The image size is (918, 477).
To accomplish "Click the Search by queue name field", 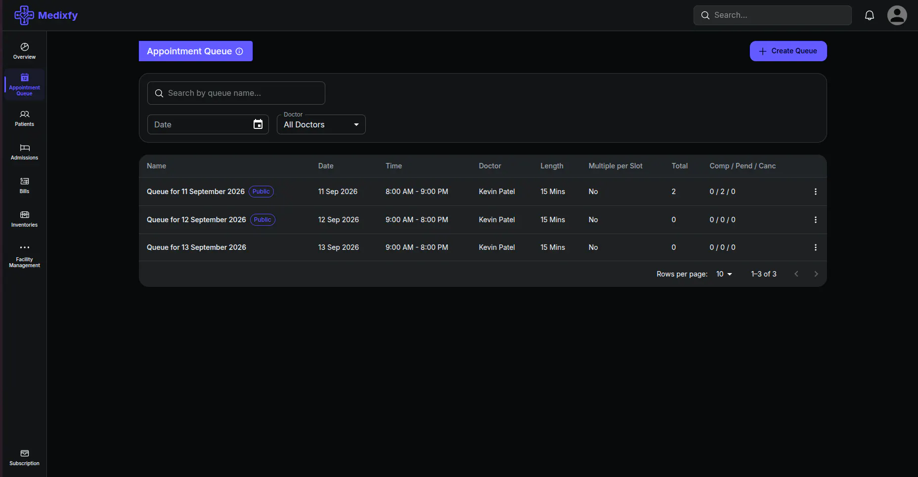I will click(236, 93).
